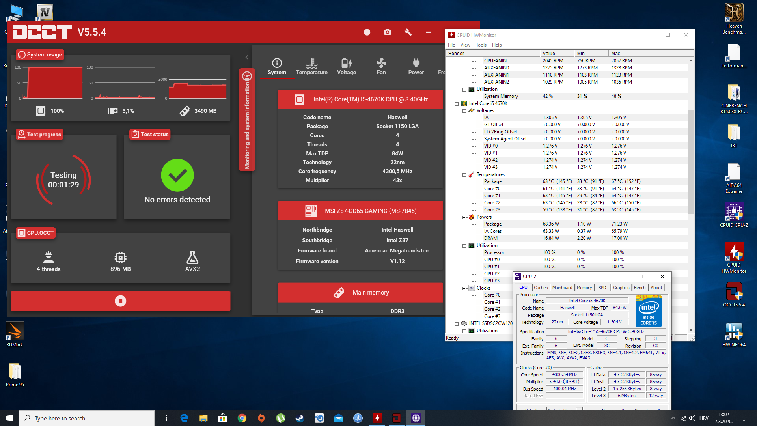Collapse Utilization node above Processor row

464,246
